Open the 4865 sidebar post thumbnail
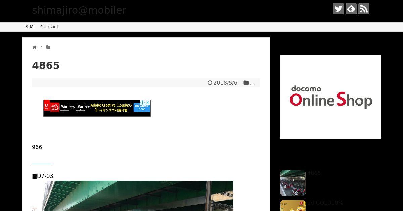The image size is (403, 211). (293, 183)
